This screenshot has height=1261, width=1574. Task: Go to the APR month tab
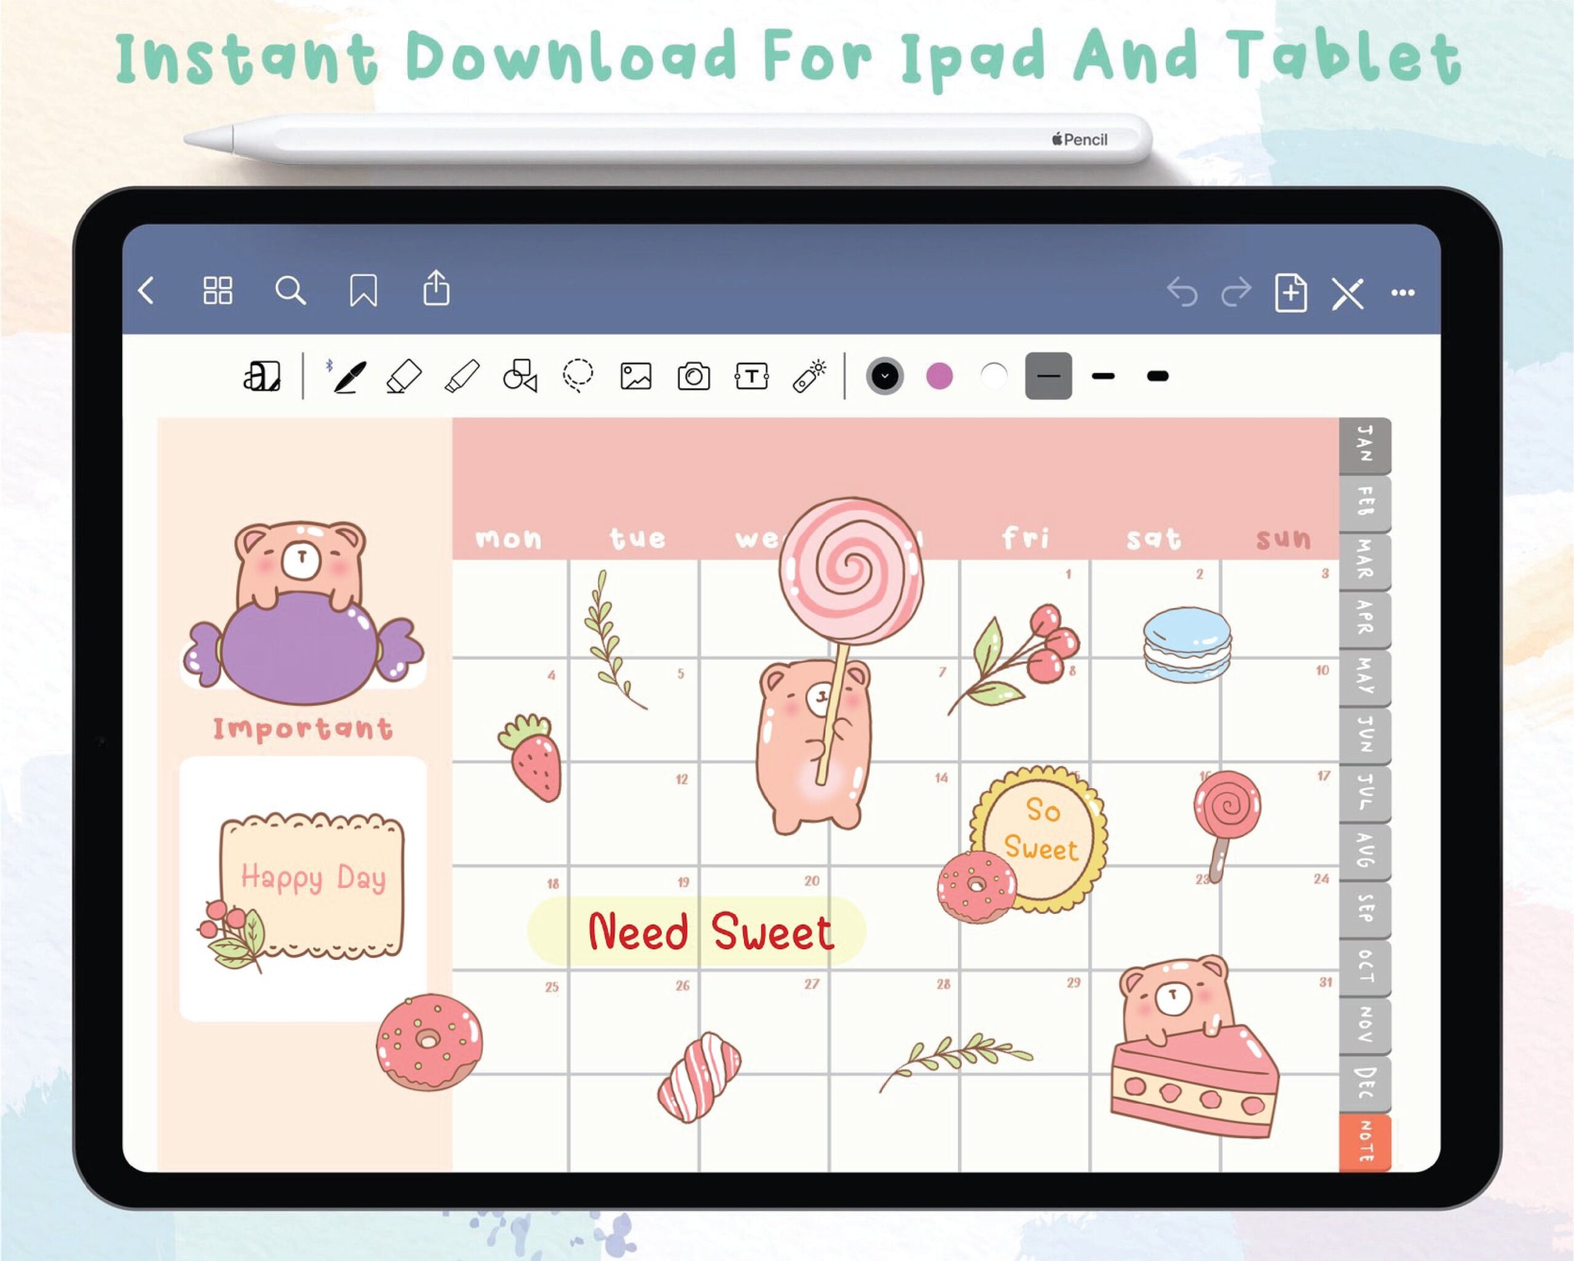pos(1364,619)
